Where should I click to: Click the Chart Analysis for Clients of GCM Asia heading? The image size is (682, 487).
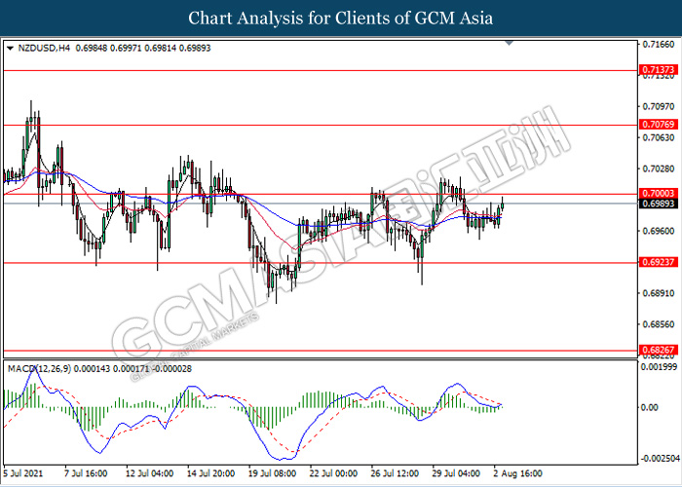coord(341,18)
